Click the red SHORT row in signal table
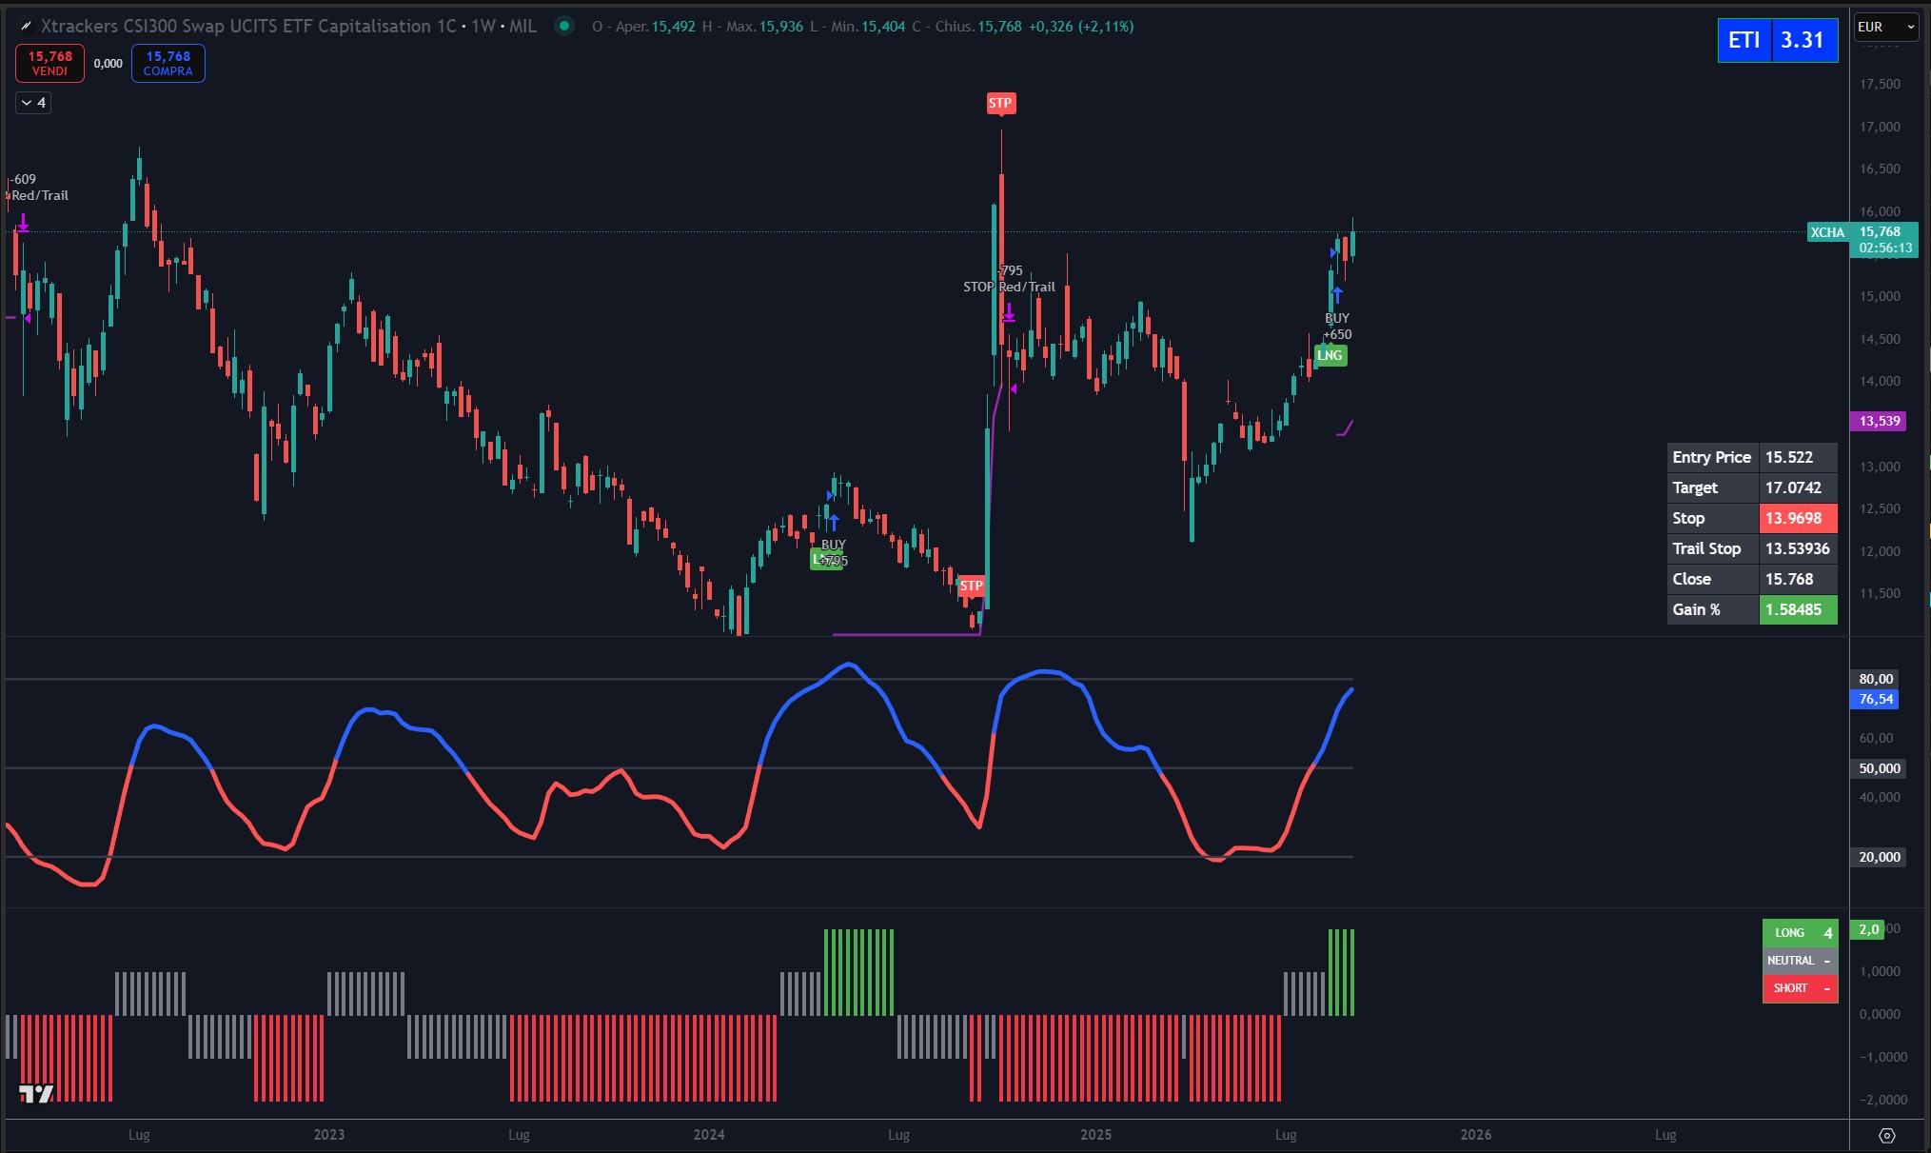 1799,988
